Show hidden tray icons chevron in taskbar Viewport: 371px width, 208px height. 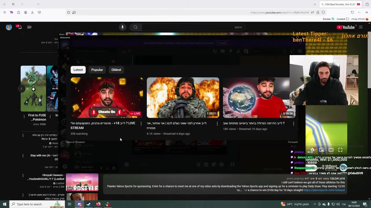click(x=315, y=204)
